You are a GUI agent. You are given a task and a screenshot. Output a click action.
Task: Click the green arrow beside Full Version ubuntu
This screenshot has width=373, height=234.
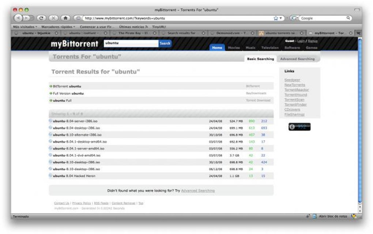pyautogui.click(x=51, y=93)
